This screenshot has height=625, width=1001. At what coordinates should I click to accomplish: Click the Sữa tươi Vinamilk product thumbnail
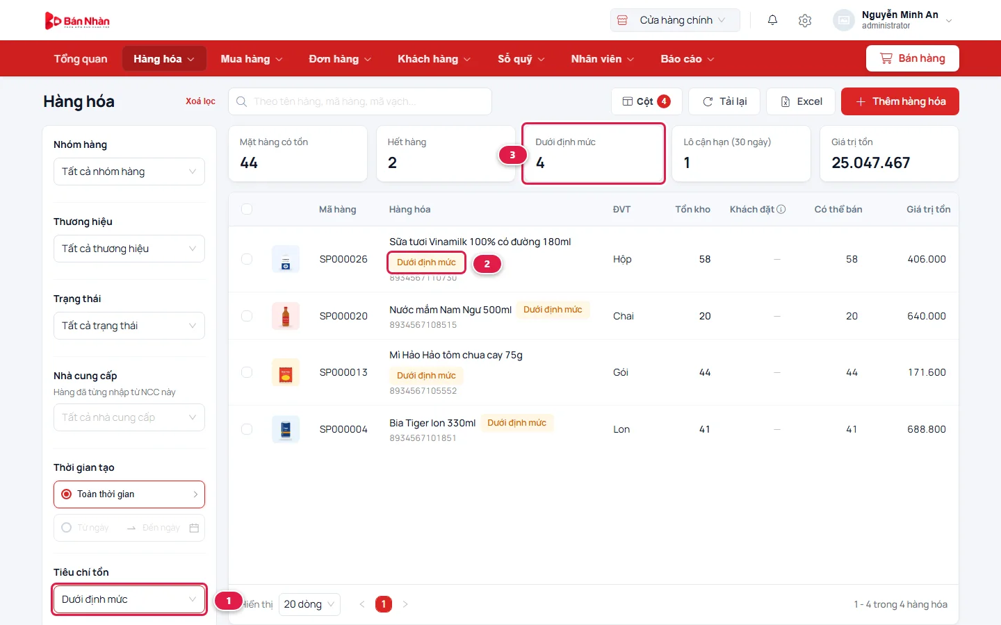pyautogui.click(x=286, y=259)
